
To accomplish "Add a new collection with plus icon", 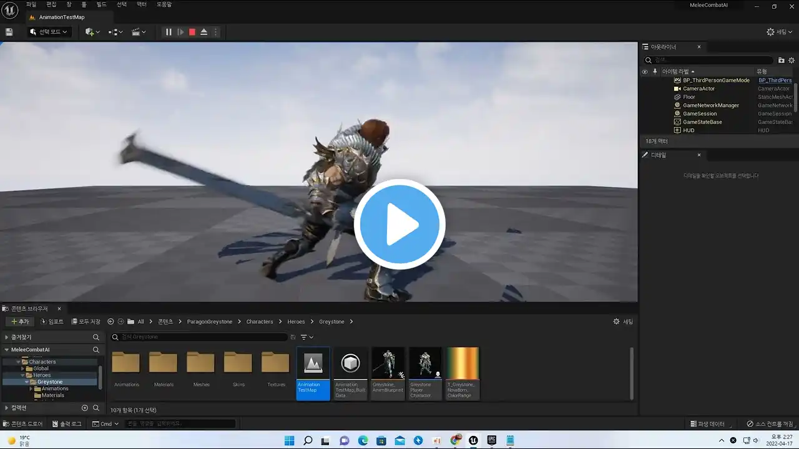I will pyautogui.click(x=85, y=408).
